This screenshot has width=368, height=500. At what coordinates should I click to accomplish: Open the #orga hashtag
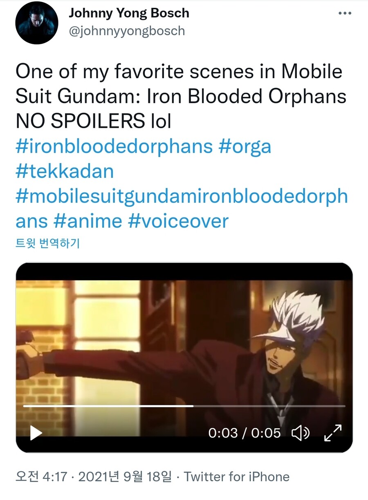pyautogui.click(x=245, y=146)
